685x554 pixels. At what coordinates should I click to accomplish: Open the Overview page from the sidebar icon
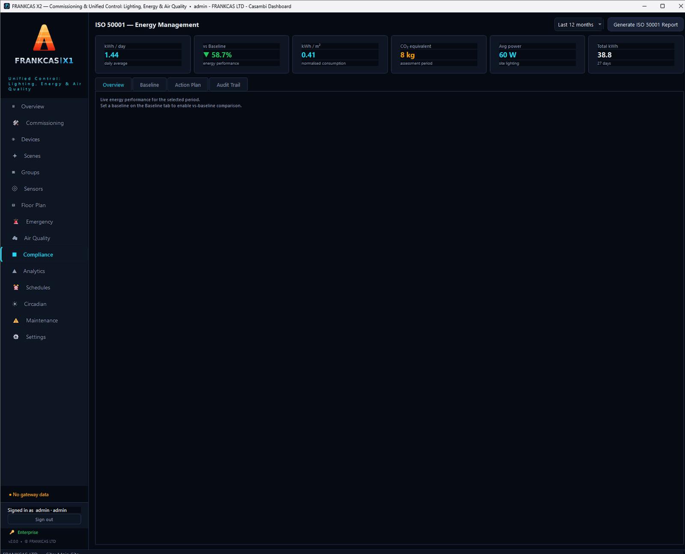13,107
